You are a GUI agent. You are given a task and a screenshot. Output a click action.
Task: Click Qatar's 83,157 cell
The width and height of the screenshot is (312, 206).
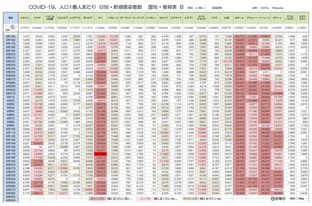239,90
